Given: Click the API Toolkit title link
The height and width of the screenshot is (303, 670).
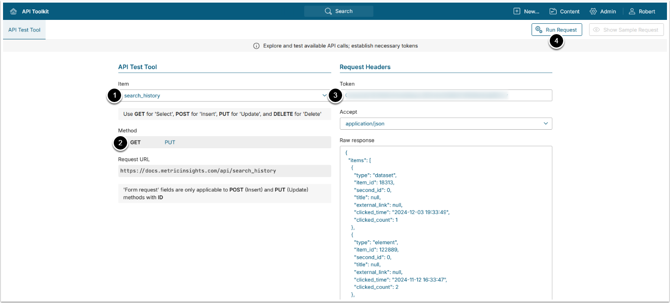Looking at the screenshot, I should (35, 12).
